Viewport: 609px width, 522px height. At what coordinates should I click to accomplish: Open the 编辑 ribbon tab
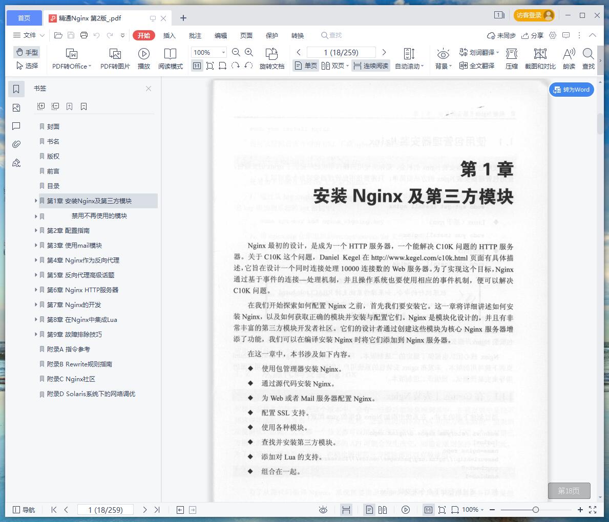pyautogui.click(x=221, y=35)
